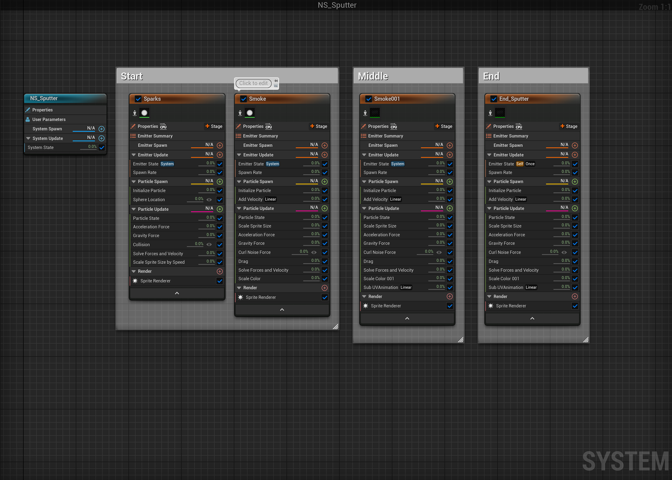Viewport: 672px width, 480px height.
Task: Click the add module plus icon on System Spawn
Action: click(x=101, y=129)
